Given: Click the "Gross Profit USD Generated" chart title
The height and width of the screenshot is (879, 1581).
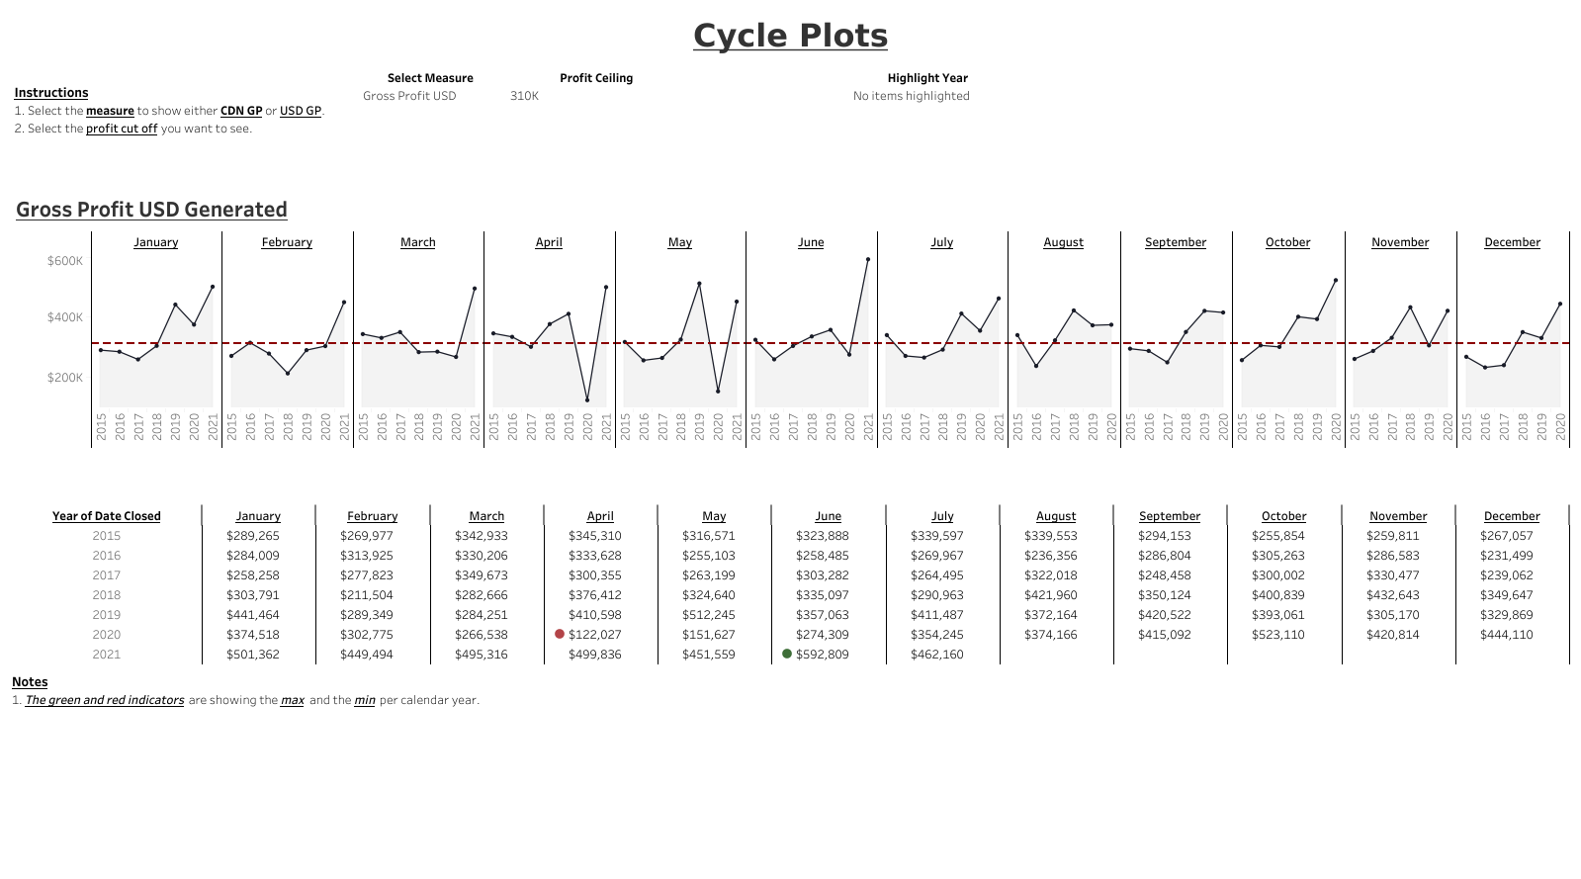Looking at the screenshot, I should [x=151, y=210].
